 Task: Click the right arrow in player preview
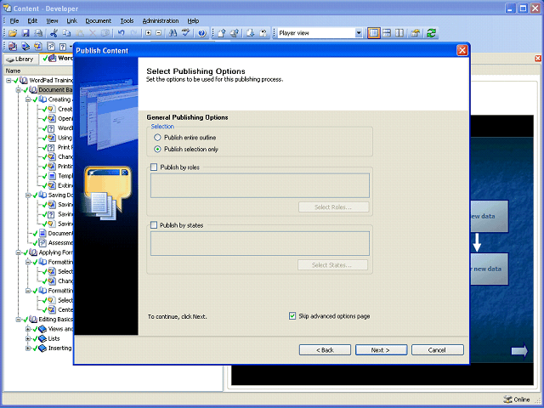tap(519, 351)
